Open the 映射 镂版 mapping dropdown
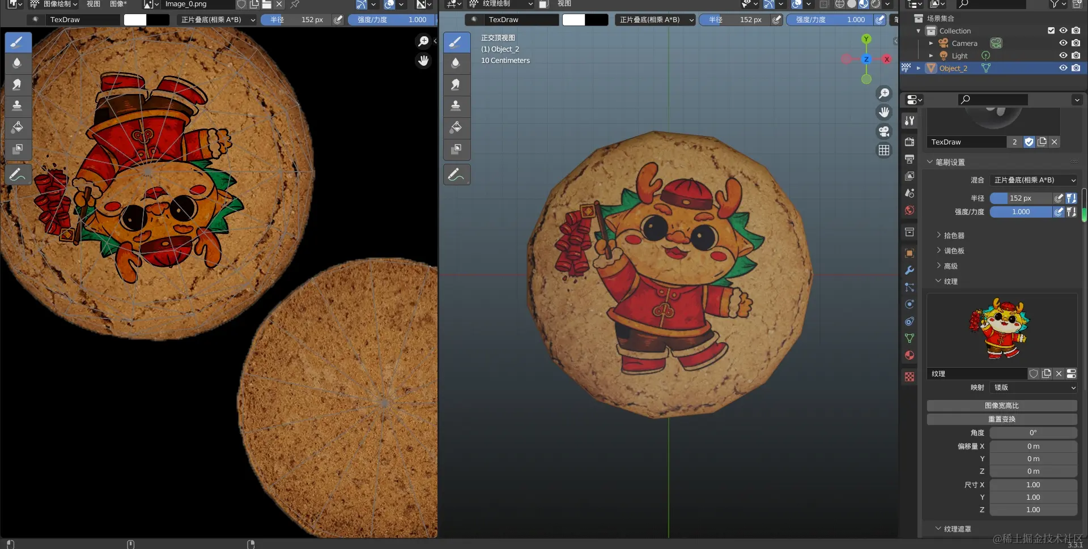Image resolution: width=1088 pixels, height=549 pixels. pos(1034,388)
